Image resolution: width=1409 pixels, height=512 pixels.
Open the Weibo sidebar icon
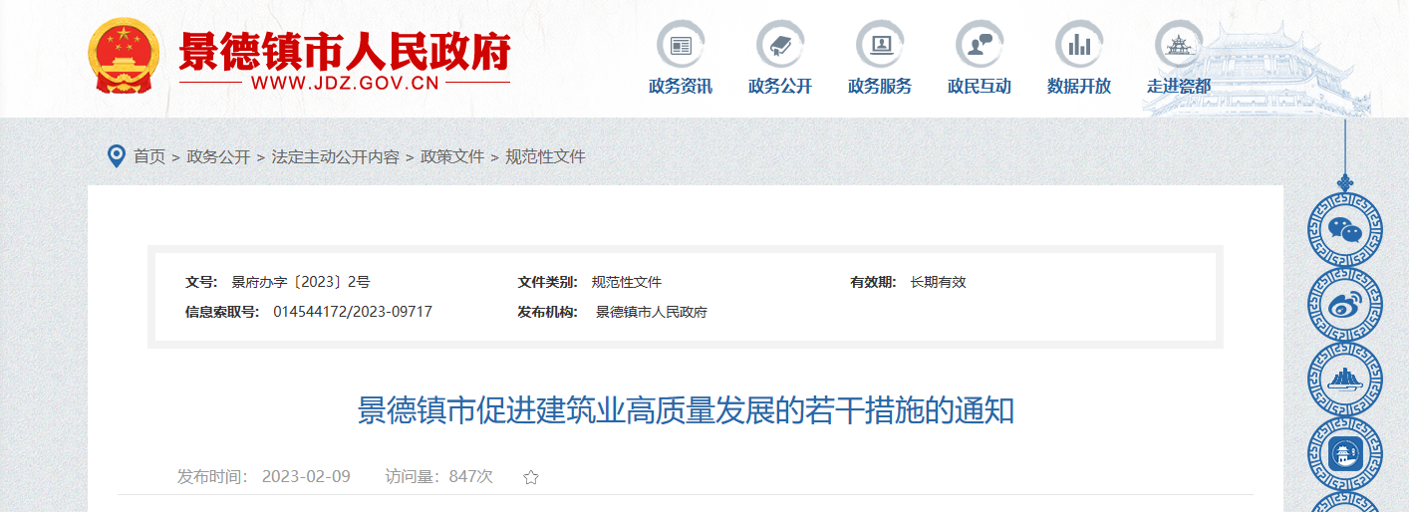[x=1345, y=306]
